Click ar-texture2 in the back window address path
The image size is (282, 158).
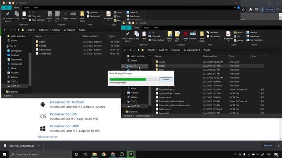point(70,30)
